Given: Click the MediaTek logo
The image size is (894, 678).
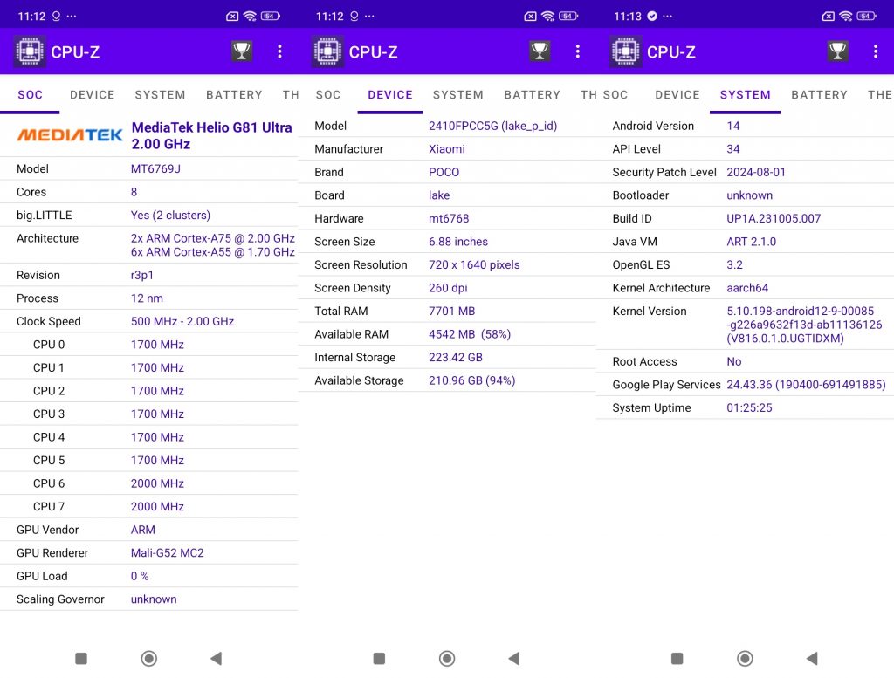Looking at the screenshot, I should pyautogui.click(x=70, y=135).
